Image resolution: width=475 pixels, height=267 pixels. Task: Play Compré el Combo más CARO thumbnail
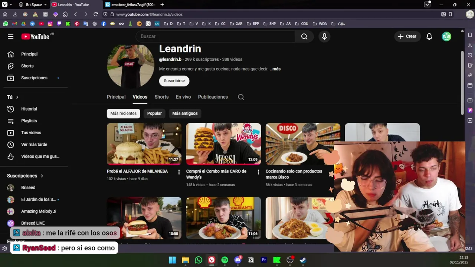click(223, 144)
